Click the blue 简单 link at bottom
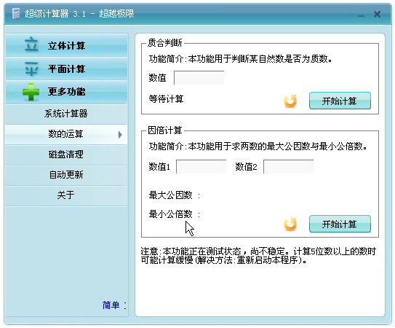Viewport: 395px width, 328px height. (111, 305)
